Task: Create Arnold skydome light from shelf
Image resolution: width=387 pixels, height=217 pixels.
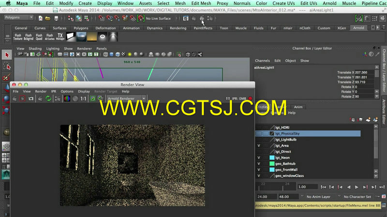Action: click(81, 37)
